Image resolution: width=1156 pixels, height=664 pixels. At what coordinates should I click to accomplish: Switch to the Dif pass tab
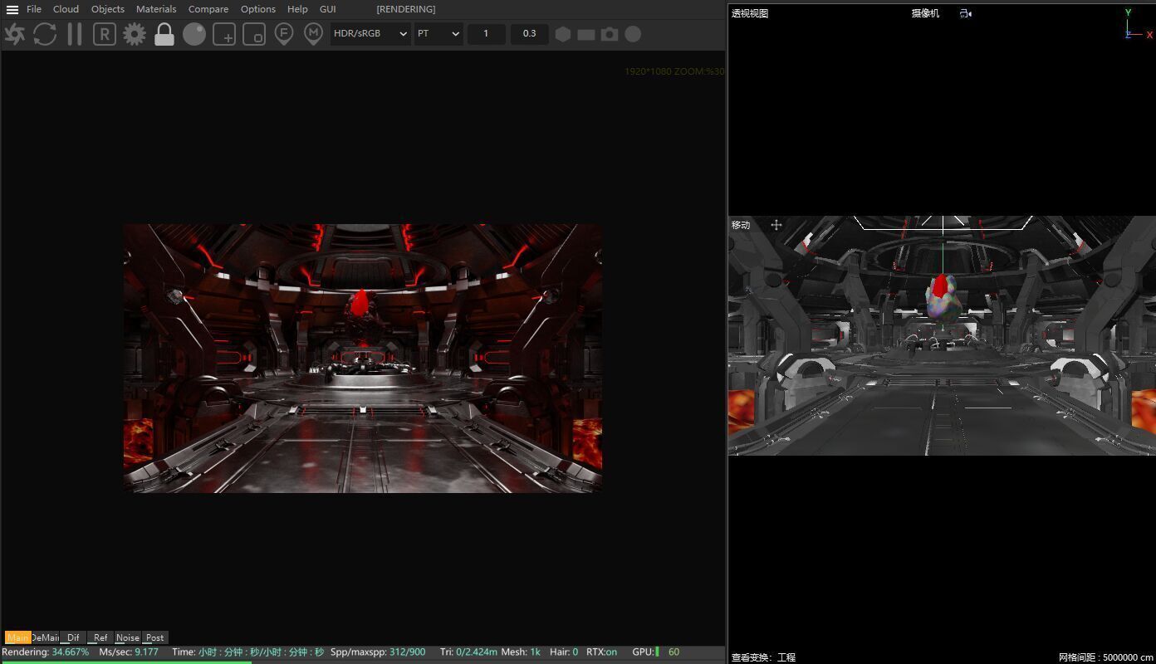[x=73, y=637]
